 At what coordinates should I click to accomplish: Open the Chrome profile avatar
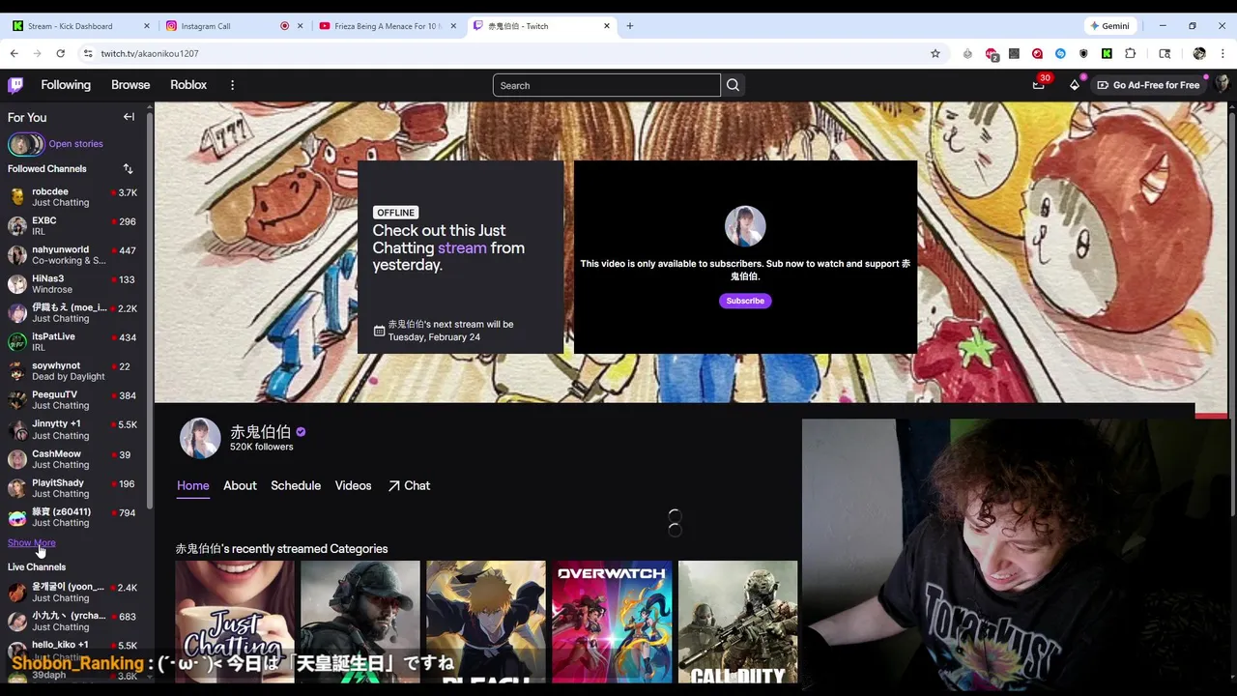(1199, 53)
